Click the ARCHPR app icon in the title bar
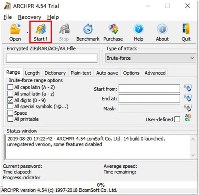The height and width of the screenshot is (195, 199). [x=7, y=6]
